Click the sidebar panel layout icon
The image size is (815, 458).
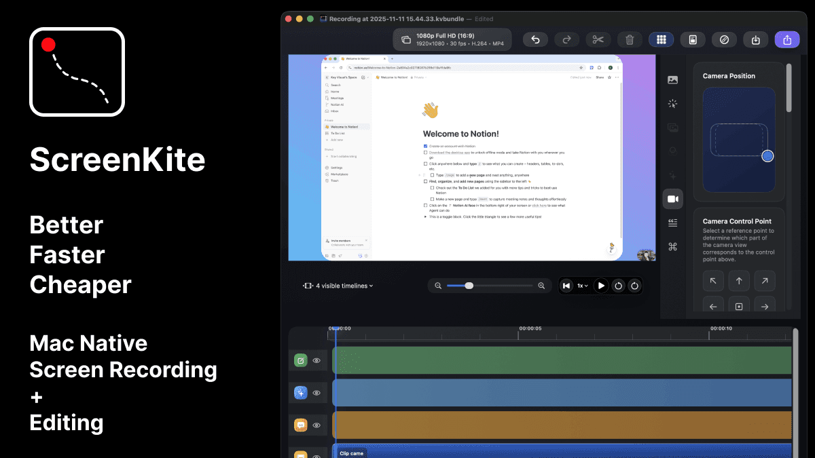[693, 39]
